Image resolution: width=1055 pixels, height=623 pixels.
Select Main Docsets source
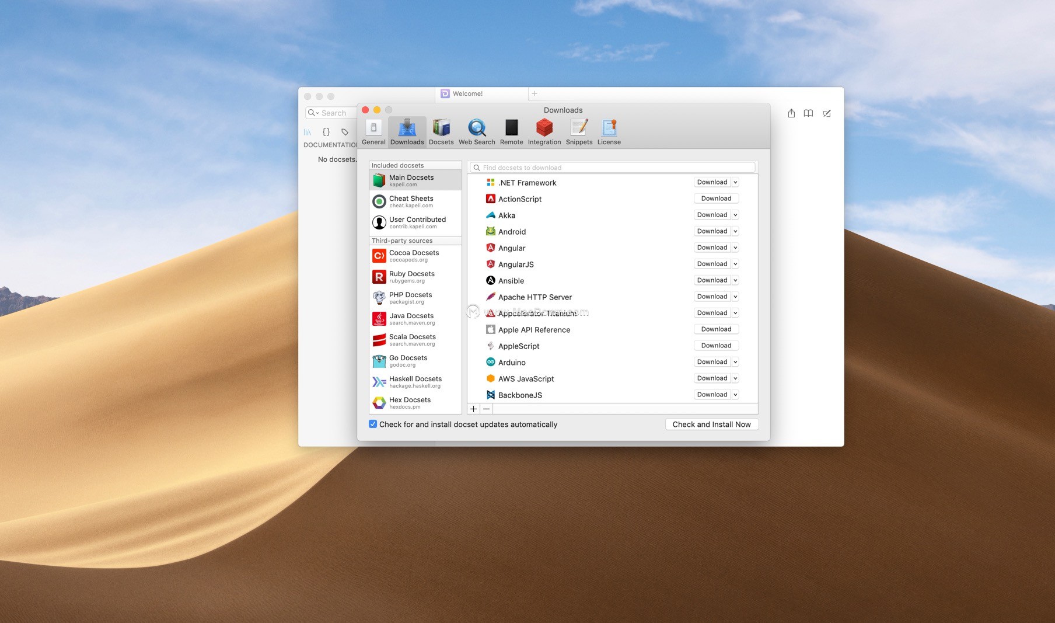tap(415, 180)
